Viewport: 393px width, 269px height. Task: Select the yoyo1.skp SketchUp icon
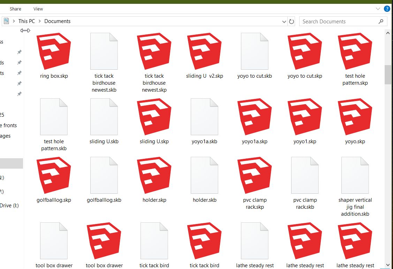(x=305, y=116)
